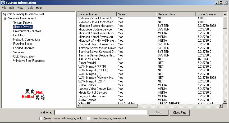The image size is (229, 123).
Task: Open the Tools menu
Action: pyautogui.click(x=30, y=8)
